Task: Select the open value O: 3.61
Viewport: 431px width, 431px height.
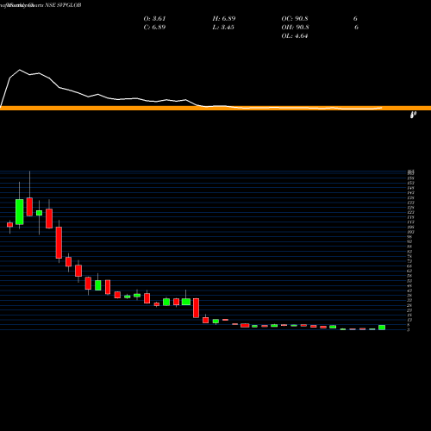Action: coord(154,18)
